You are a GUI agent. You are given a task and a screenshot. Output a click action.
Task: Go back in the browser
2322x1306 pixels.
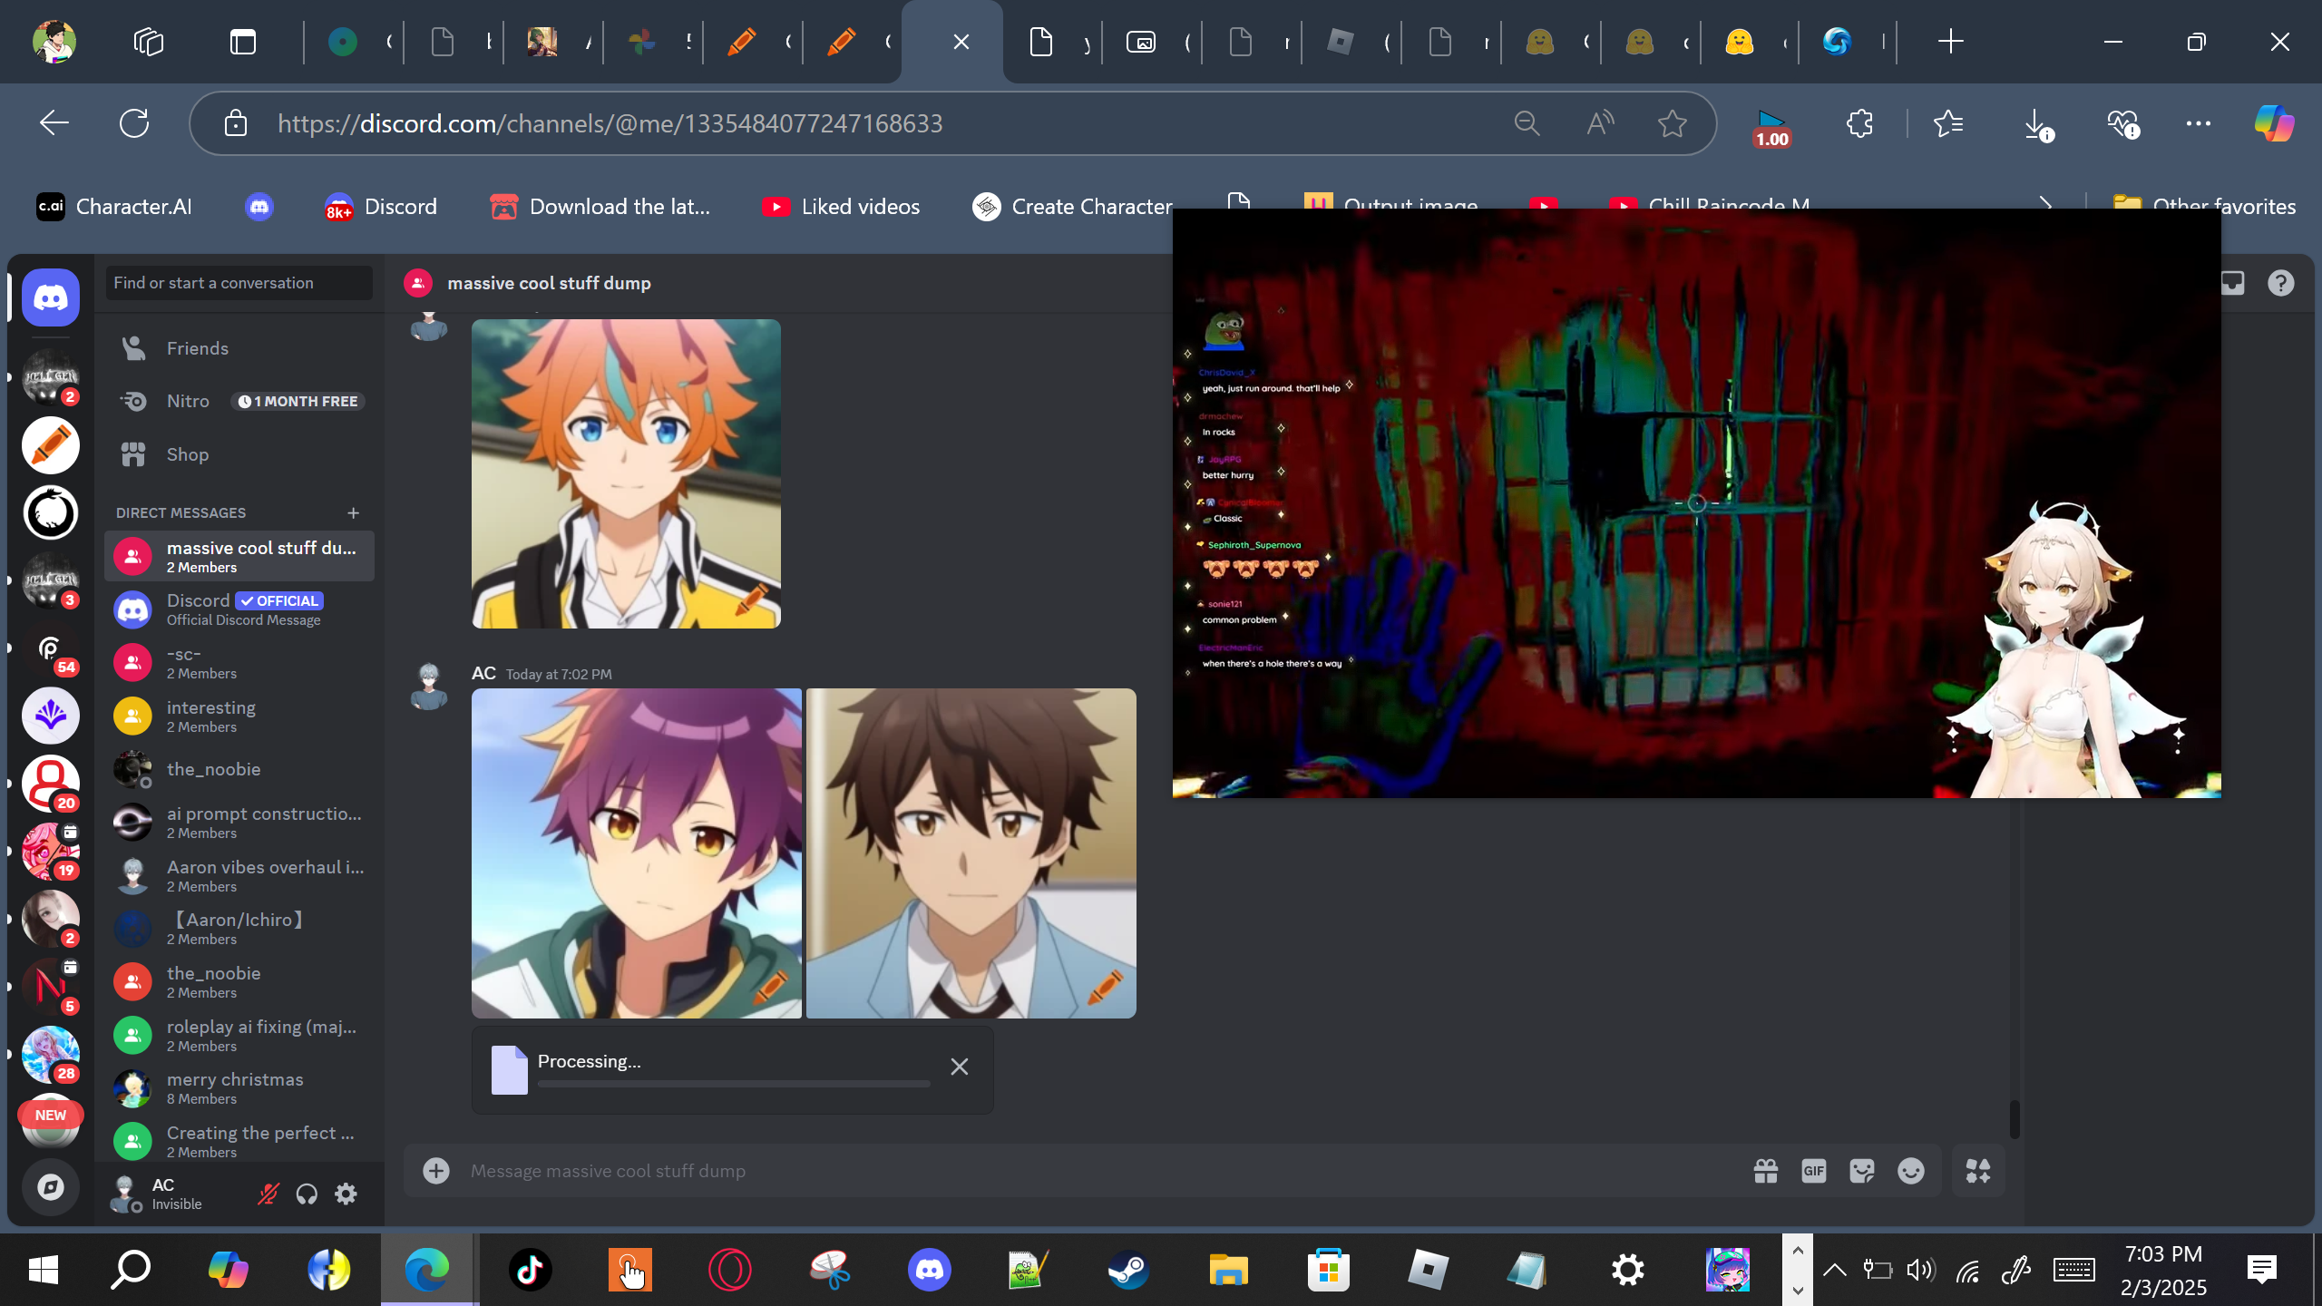[54, 123]
